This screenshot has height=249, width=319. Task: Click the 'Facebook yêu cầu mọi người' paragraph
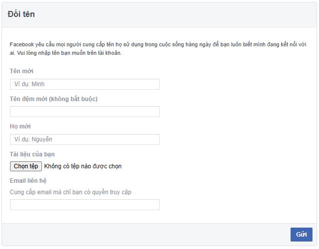[x=158, y=49]
